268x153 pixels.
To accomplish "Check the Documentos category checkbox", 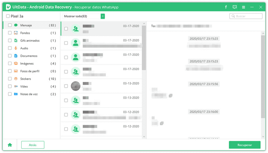I will tap(10, 56).
